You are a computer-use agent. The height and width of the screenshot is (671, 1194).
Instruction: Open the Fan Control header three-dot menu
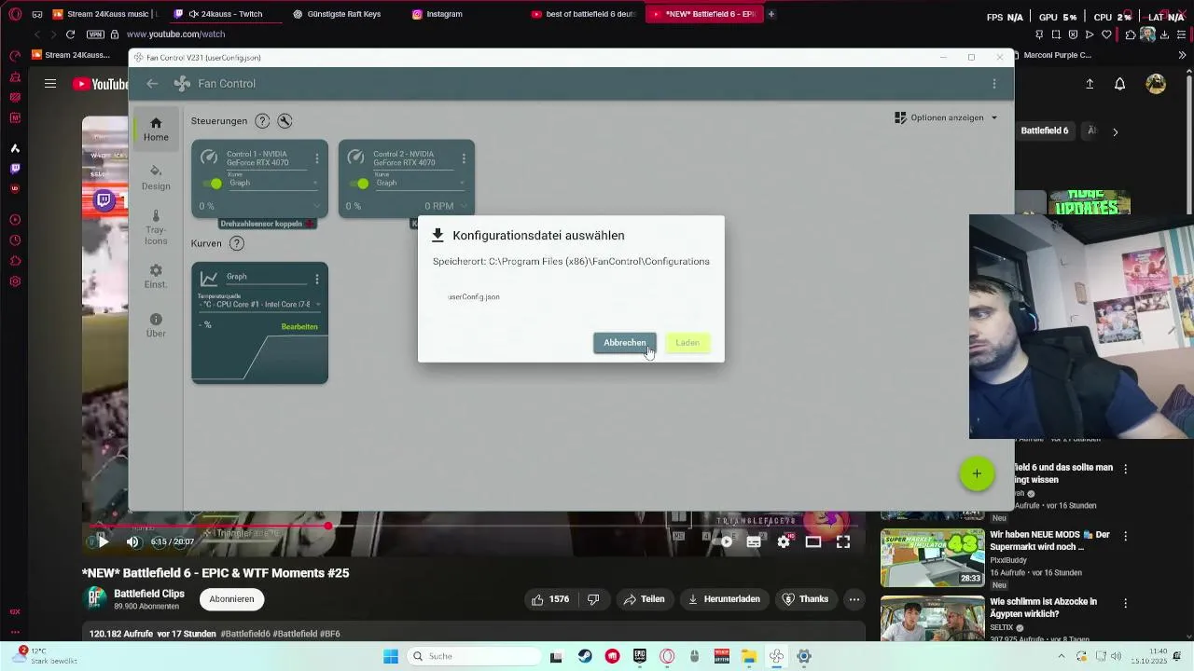tap(994, 84)
